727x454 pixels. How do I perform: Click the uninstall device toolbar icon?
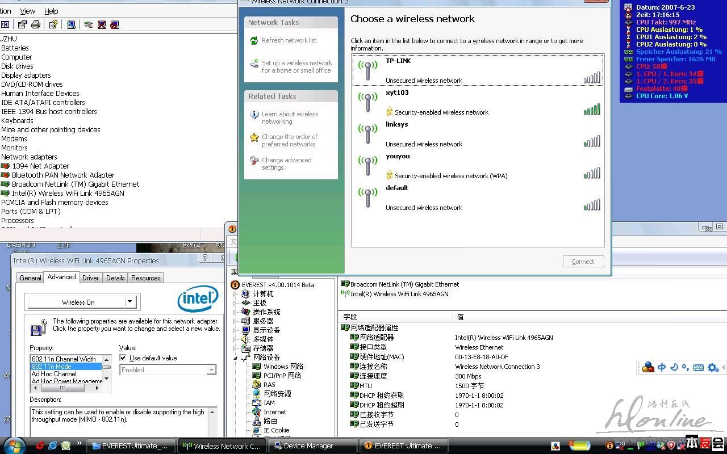click(x=102, y=24)
